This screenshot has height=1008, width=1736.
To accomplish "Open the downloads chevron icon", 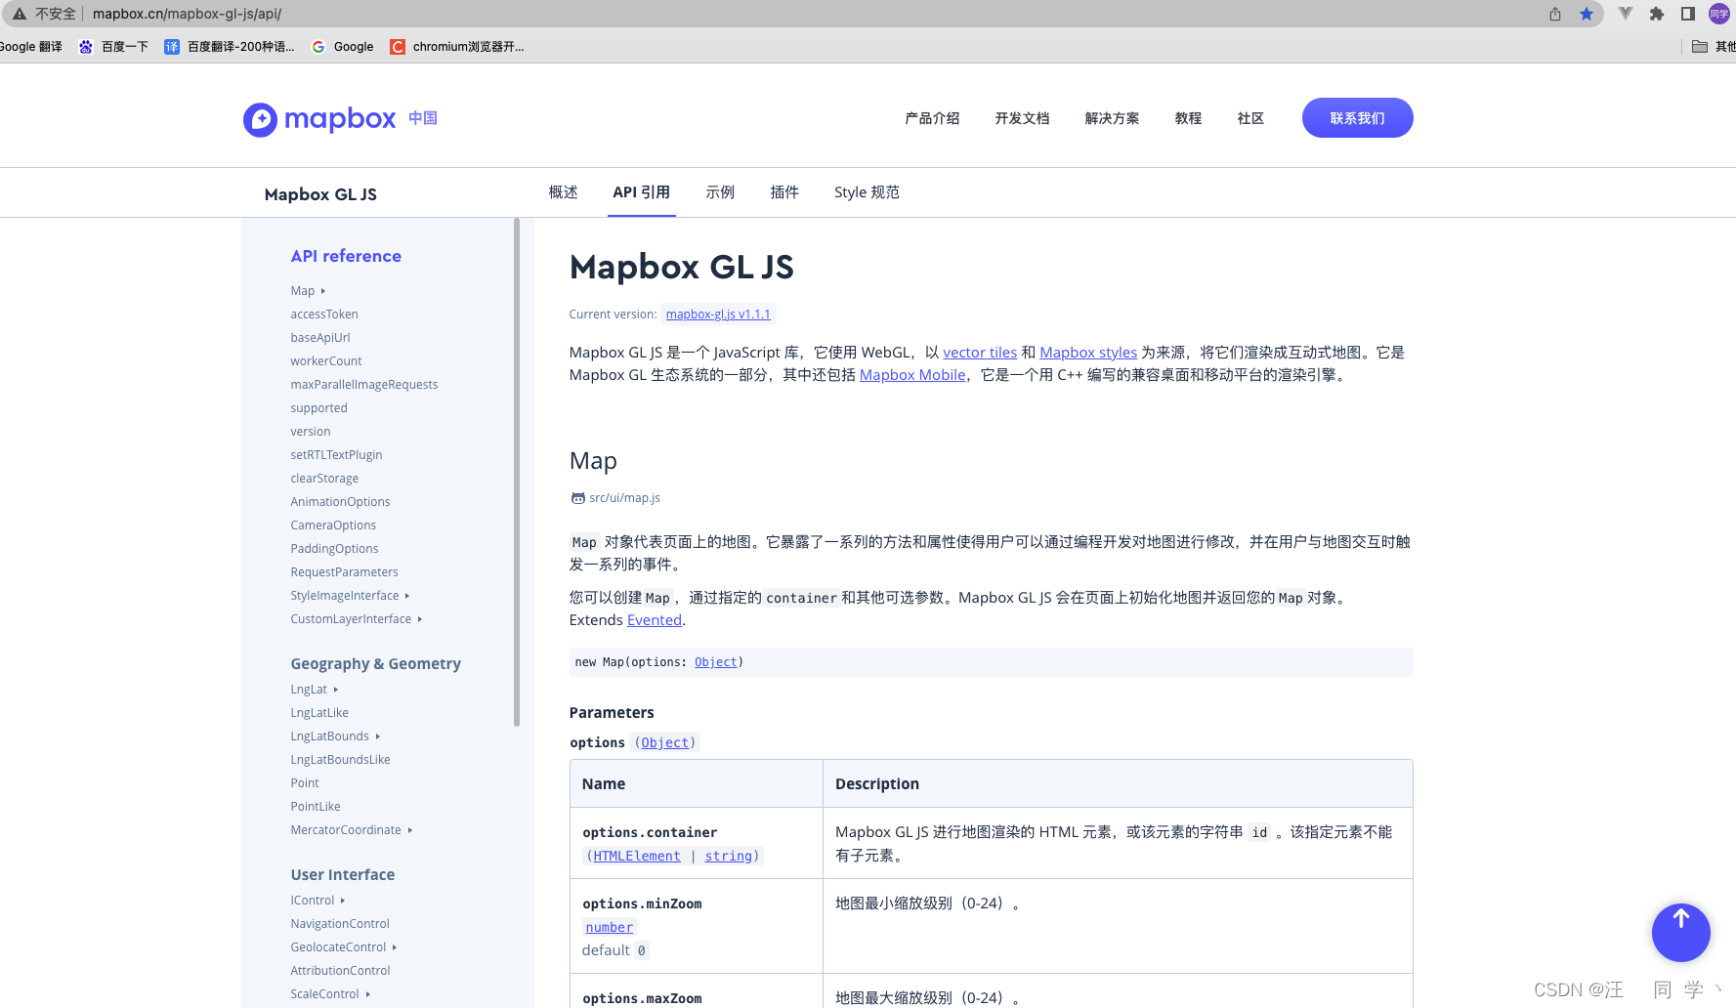I will [x=1625, y=14].
